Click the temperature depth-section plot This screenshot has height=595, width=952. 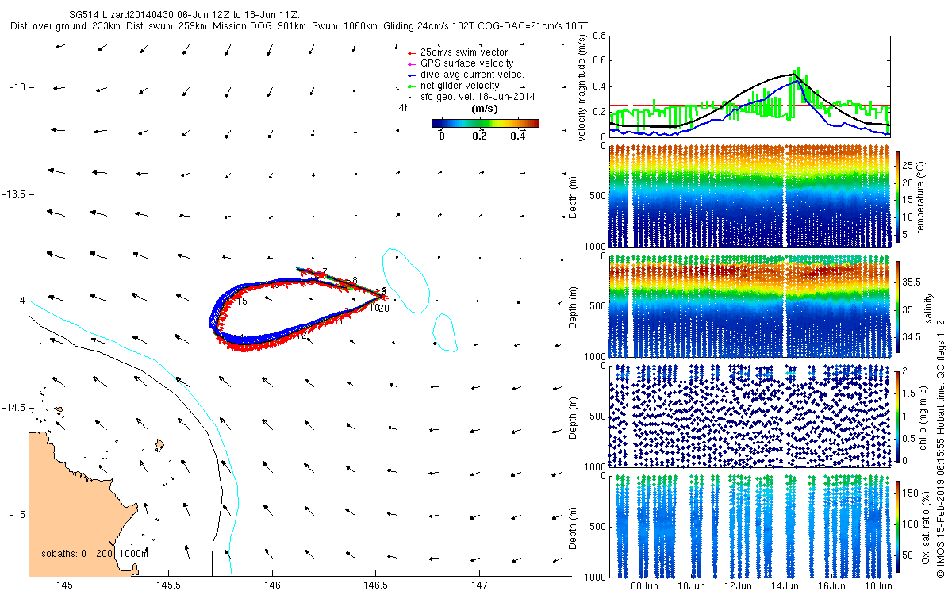[x=749, y=196]
